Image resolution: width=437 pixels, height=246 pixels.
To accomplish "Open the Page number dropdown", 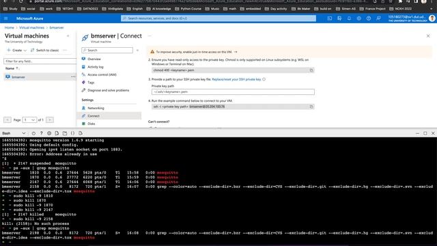I will 29,120.
